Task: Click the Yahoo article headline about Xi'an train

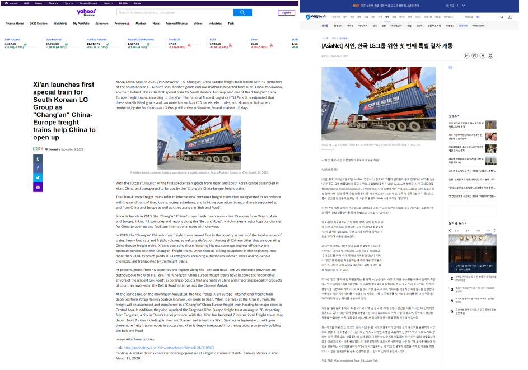Action: 64,111
